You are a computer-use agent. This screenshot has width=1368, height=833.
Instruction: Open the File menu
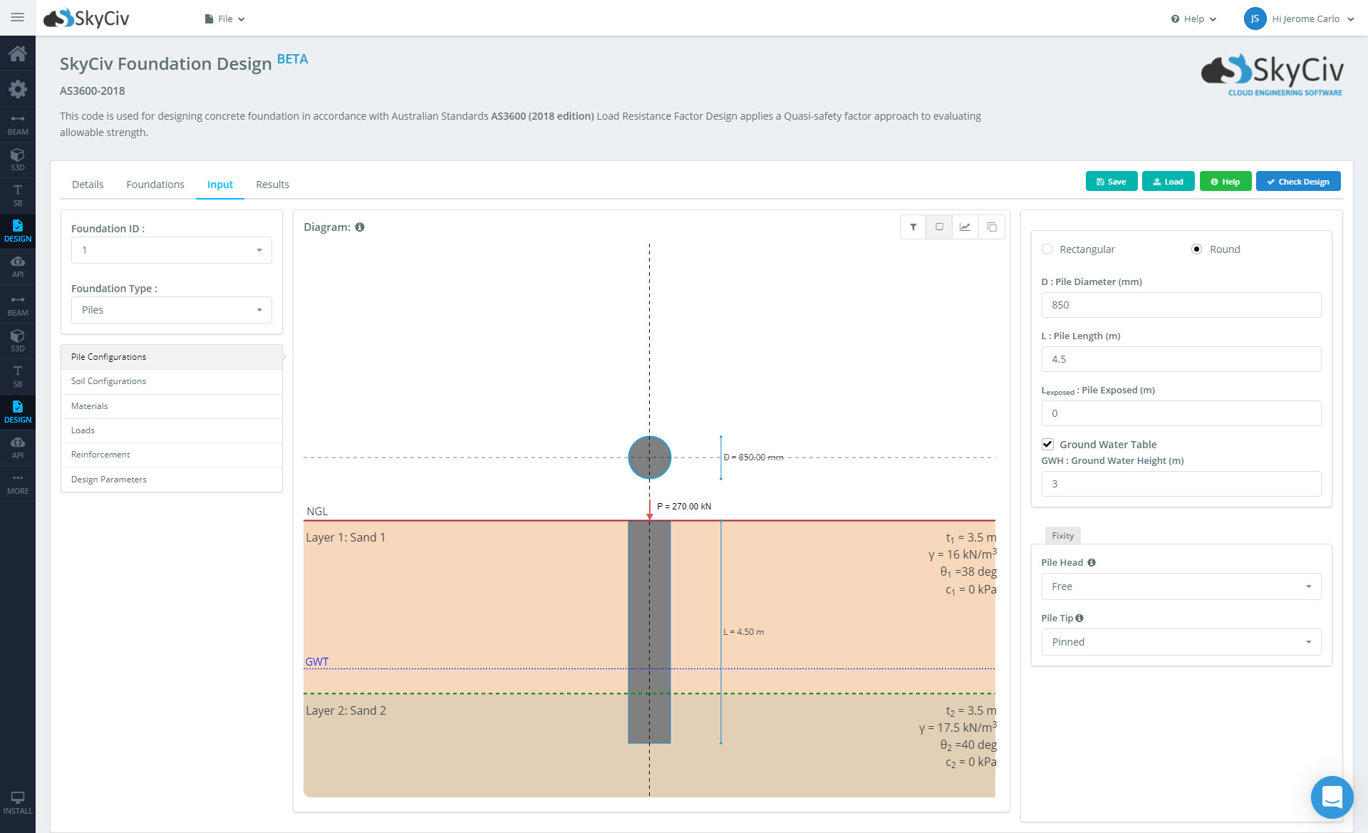(x=224, y=19)
